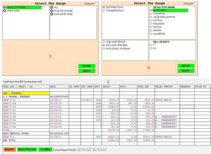Pick the DUE DATE WISE radio option
Viewport: 211px width, 154px height.
point(52,14)
